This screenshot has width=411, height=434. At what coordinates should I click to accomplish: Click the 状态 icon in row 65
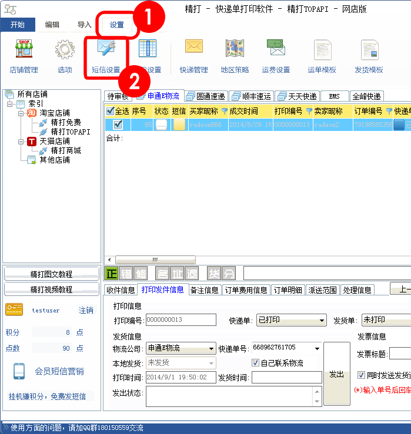162,125
